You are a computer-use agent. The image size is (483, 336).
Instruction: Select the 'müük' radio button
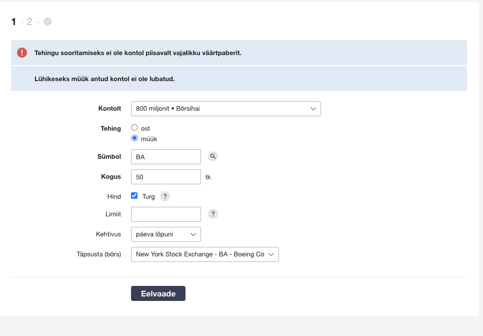coord(134,138)
